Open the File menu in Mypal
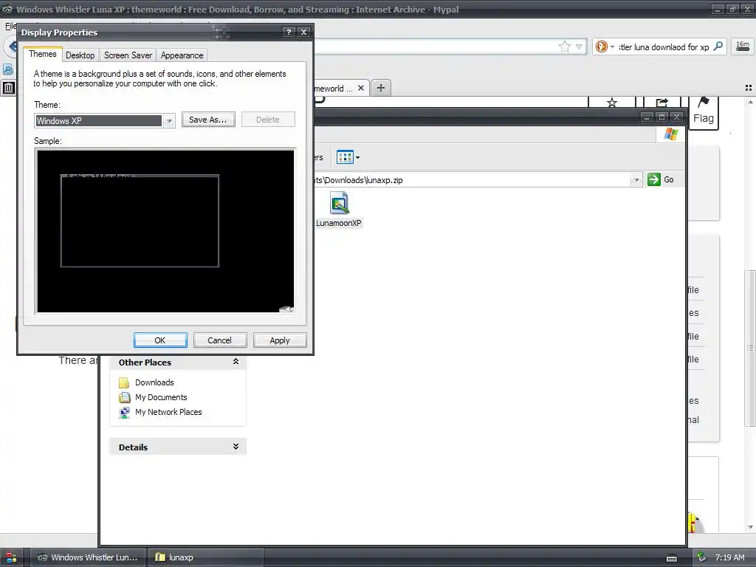Screen dimensions: 756x567 [10, 26]
